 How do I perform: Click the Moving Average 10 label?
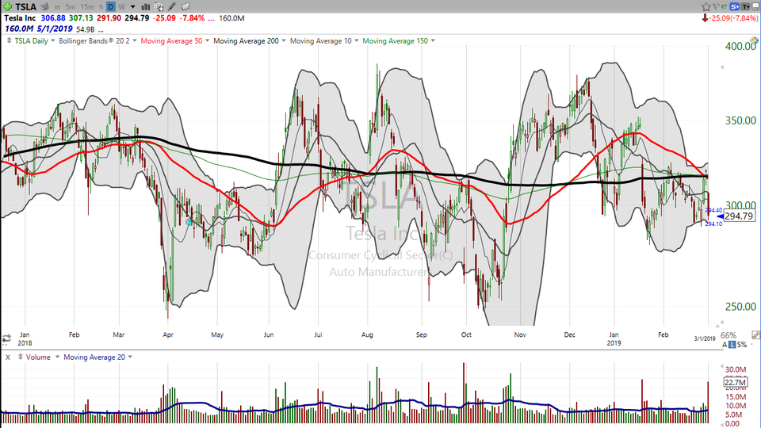tap(321, 40)
